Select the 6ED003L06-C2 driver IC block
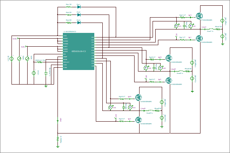The width and height of the screenshot is (230, 153). click(79, 51)
